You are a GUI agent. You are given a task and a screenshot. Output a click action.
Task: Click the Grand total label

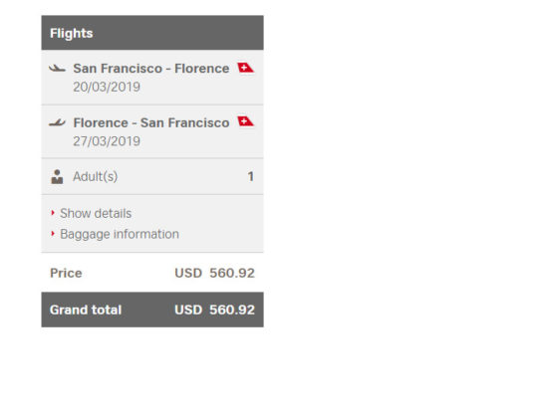[86, 310]
